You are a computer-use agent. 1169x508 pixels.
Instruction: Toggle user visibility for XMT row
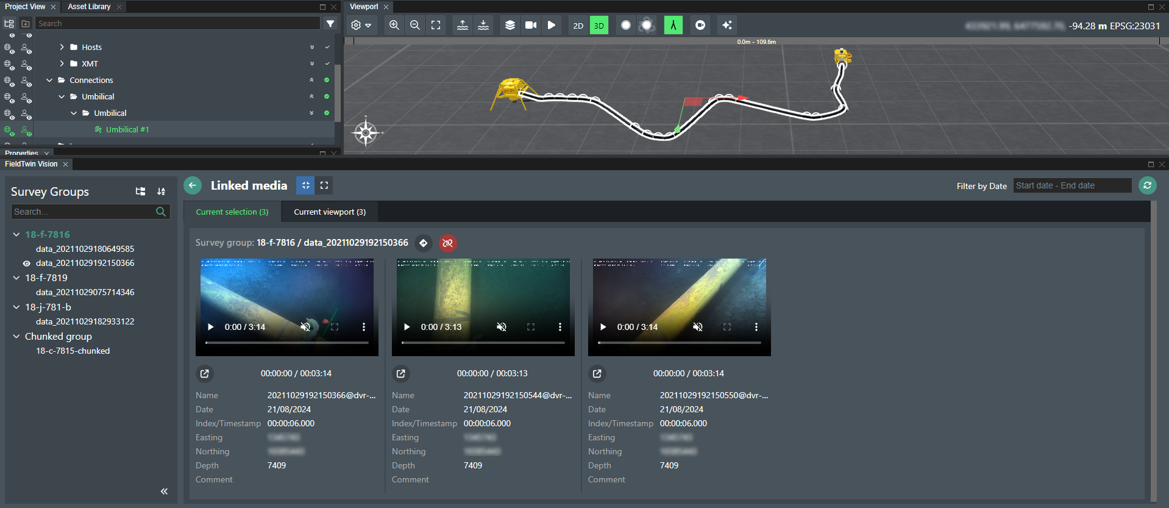pyautogui.click(x=26, y=64)
